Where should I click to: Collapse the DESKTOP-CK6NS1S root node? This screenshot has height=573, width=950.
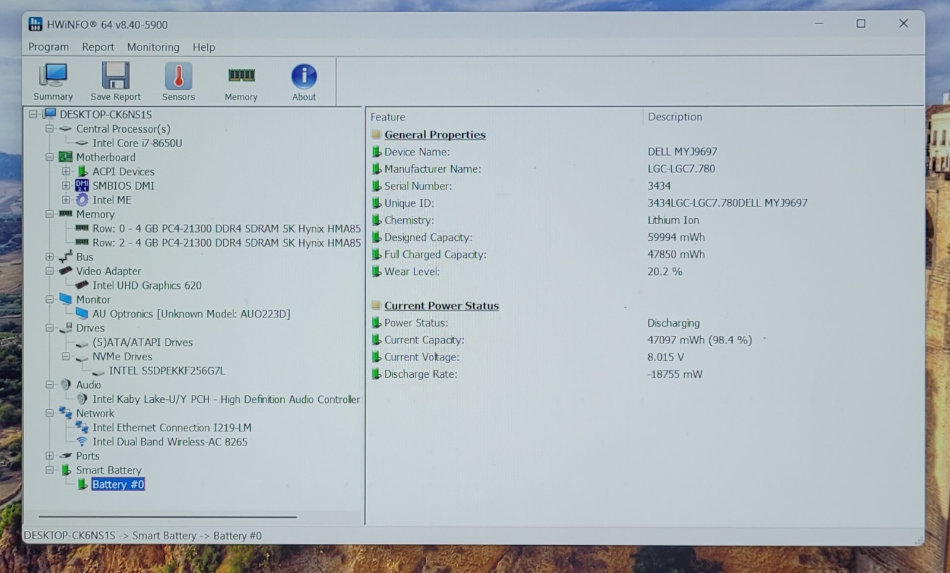click(33, 114)
